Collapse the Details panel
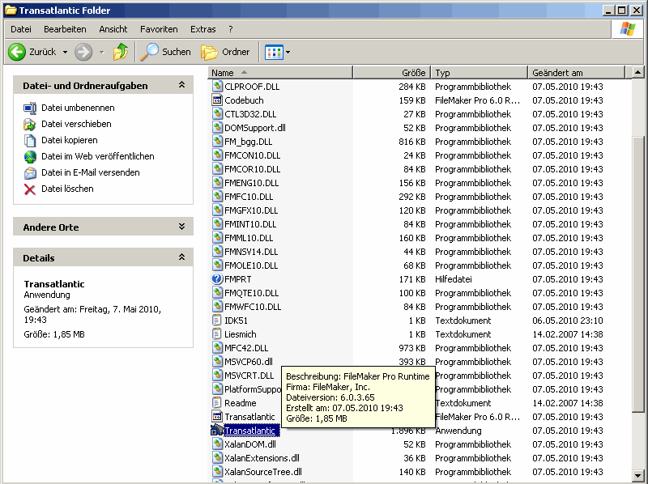 [x=181, y=258]
